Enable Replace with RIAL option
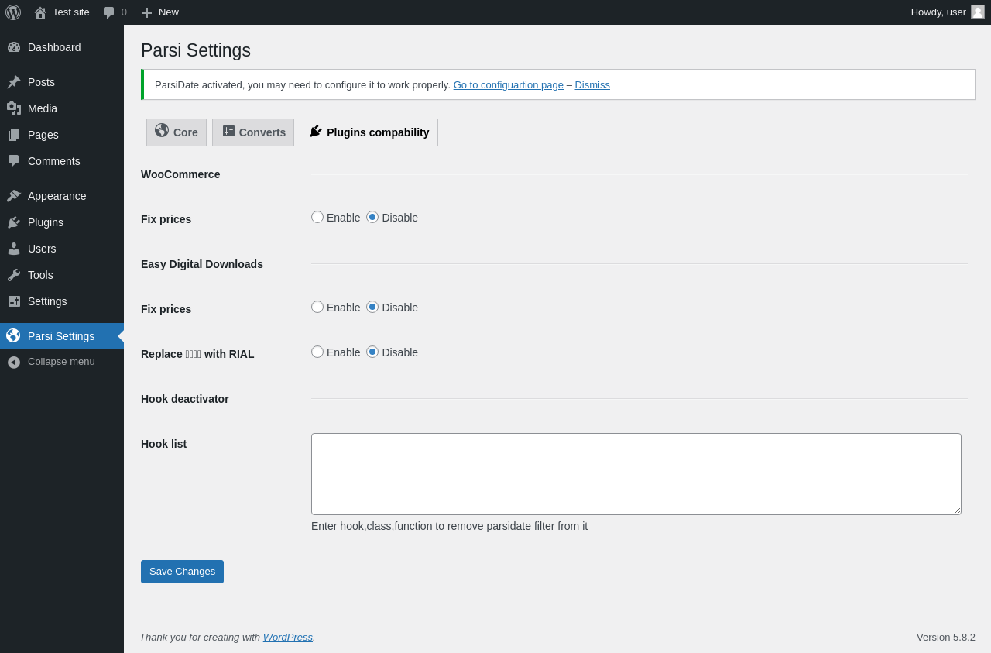This screenshot has width=991, height=653. click(x=317, y=352)
